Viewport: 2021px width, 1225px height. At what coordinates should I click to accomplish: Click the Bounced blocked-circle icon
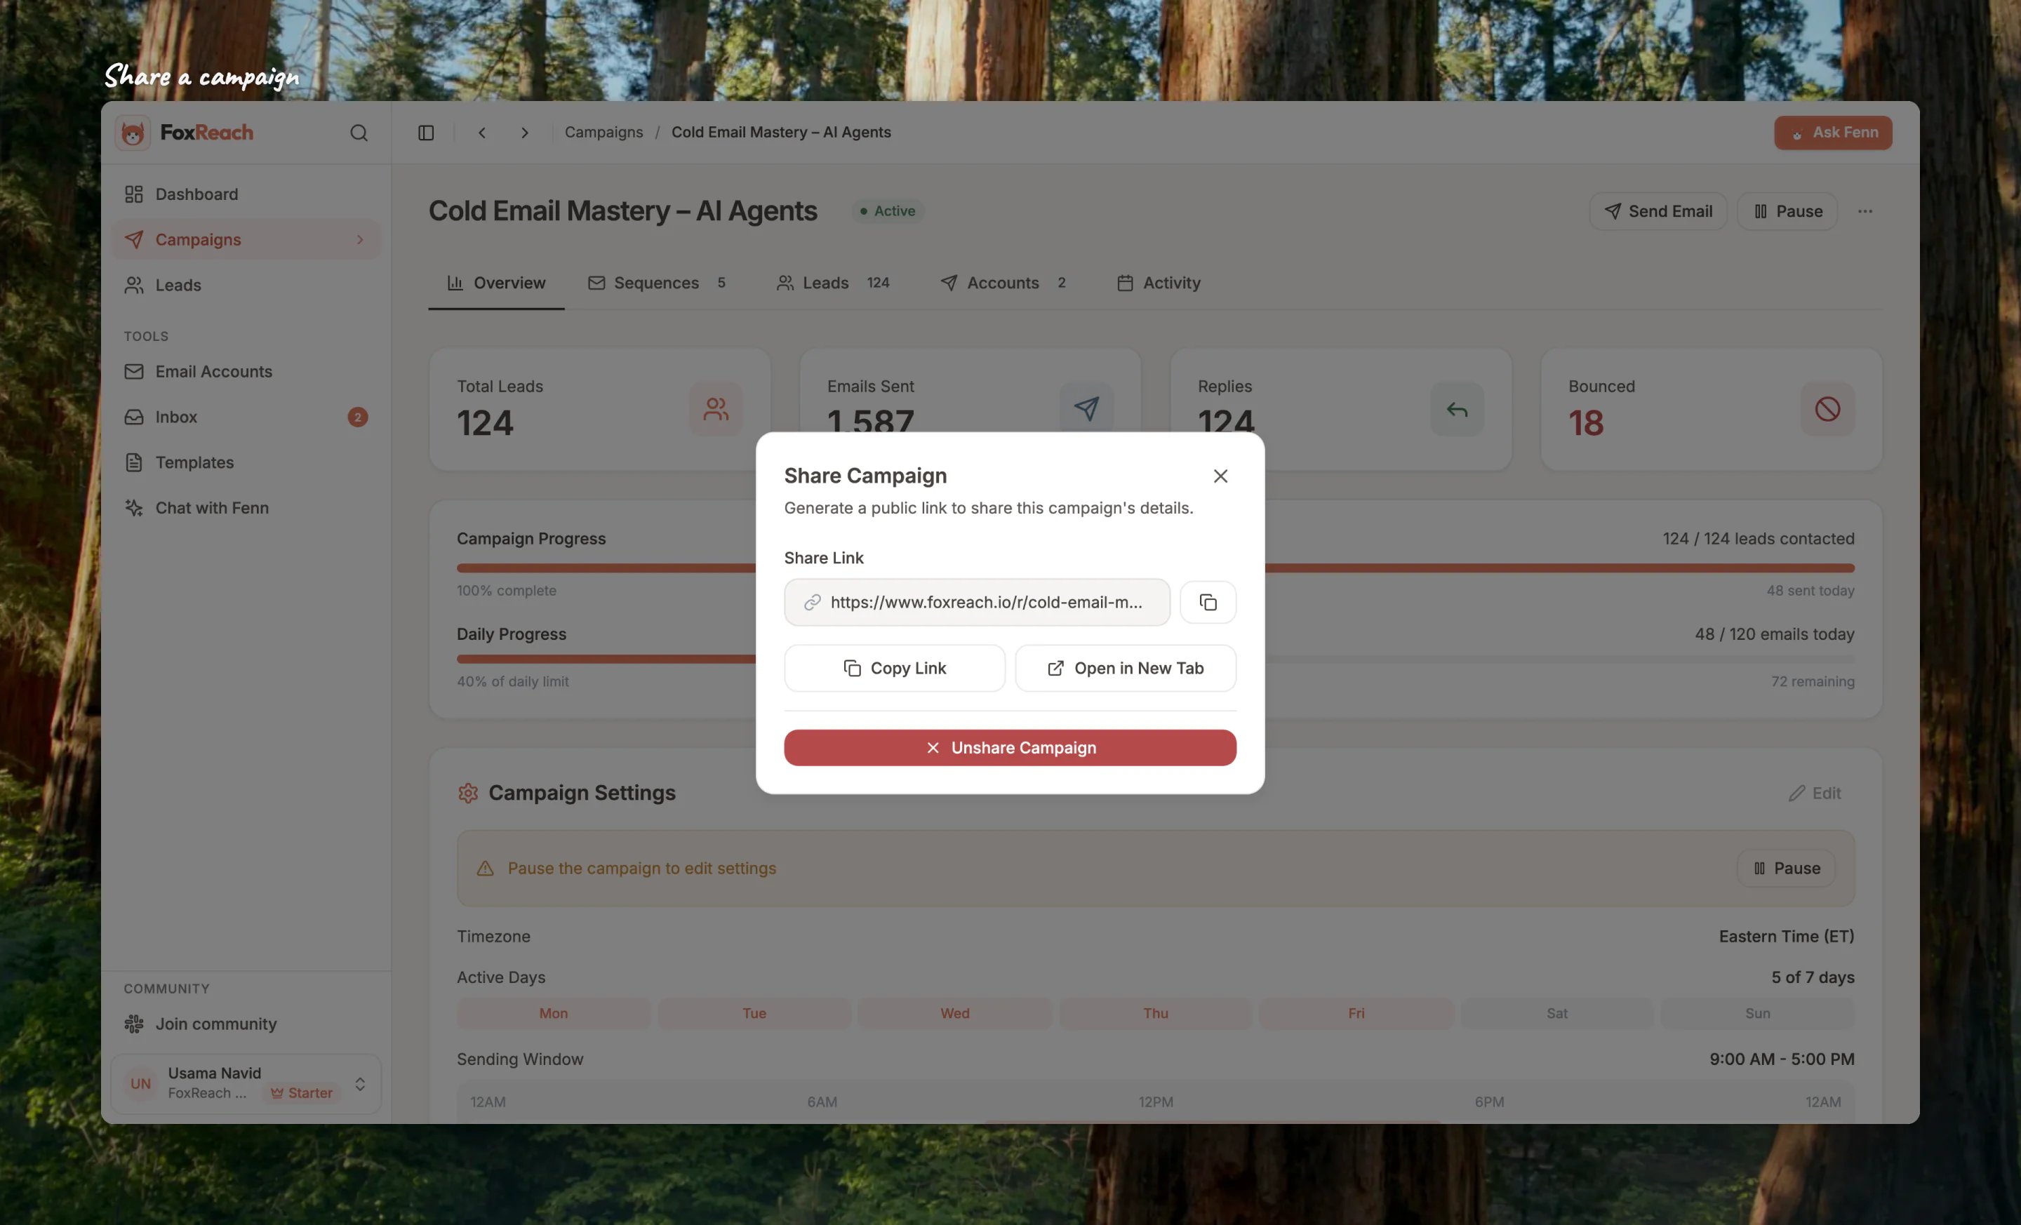pyautogui.click(x=1827, y=409)
